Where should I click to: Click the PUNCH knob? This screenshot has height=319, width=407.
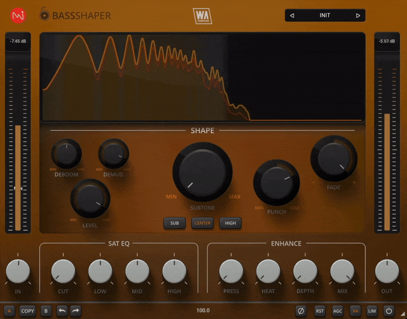[x=276, y=183]
